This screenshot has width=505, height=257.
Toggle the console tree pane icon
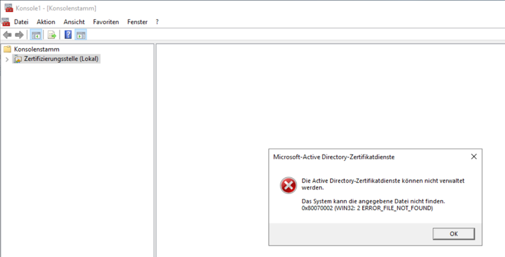(x=36, y=35)
